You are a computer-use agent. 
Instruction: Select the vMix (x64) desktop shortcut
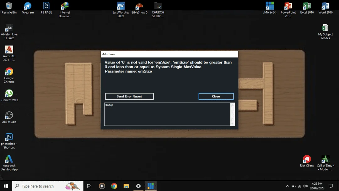(x=269, y=8)
